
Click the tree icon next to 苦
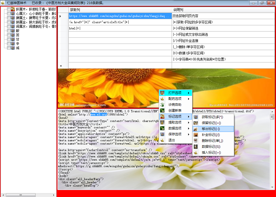[x=13, y=35]
